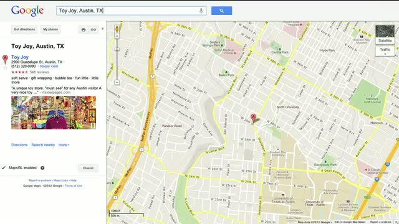
Task: Click the 2900 Guadalupe St address text
Action: 37,62
